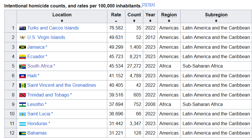
Task: Select the rate value 41.152
Action: (116, 76)
